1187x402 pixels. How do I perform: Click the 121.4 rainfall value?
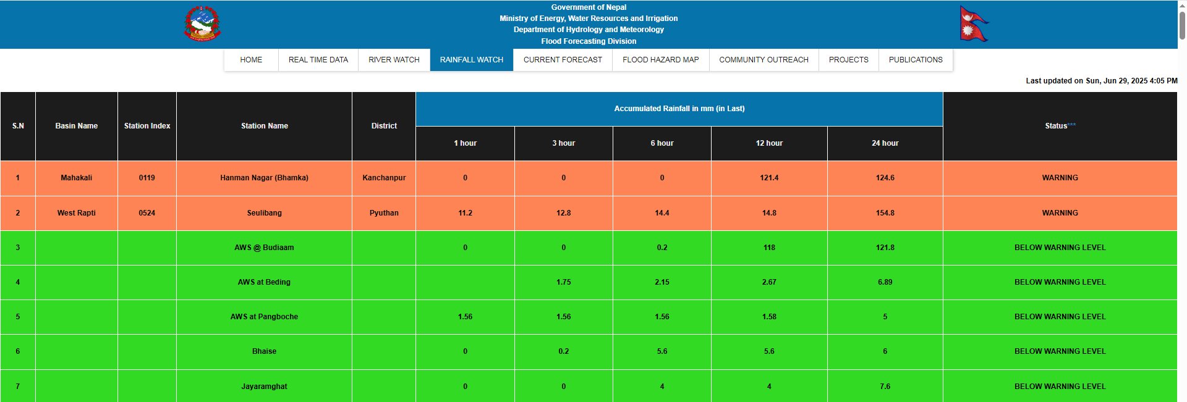[769, 178]
